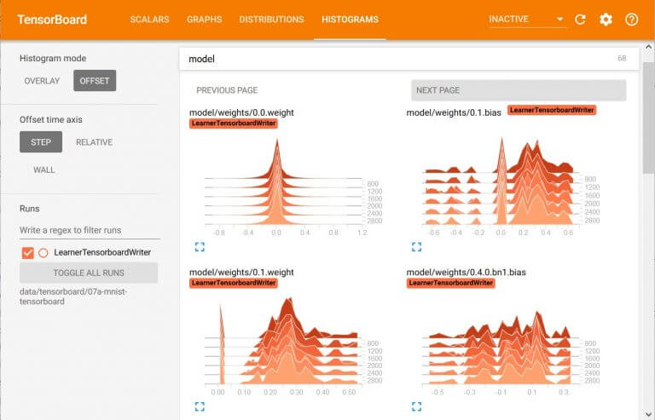
Task: Expand the model/weights/0.4.0.bn1.bias histogram to full size
Action: point(416,407)
